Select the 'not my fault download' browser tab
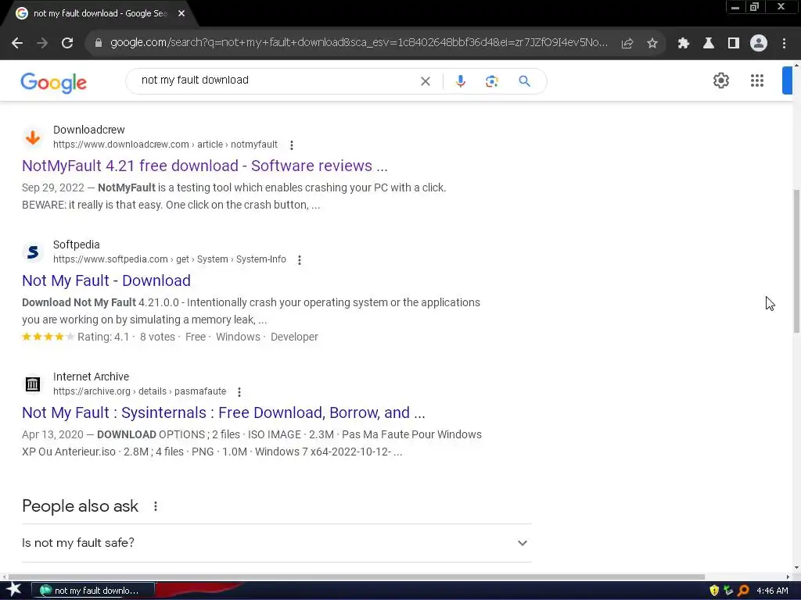 click(100, 13)
